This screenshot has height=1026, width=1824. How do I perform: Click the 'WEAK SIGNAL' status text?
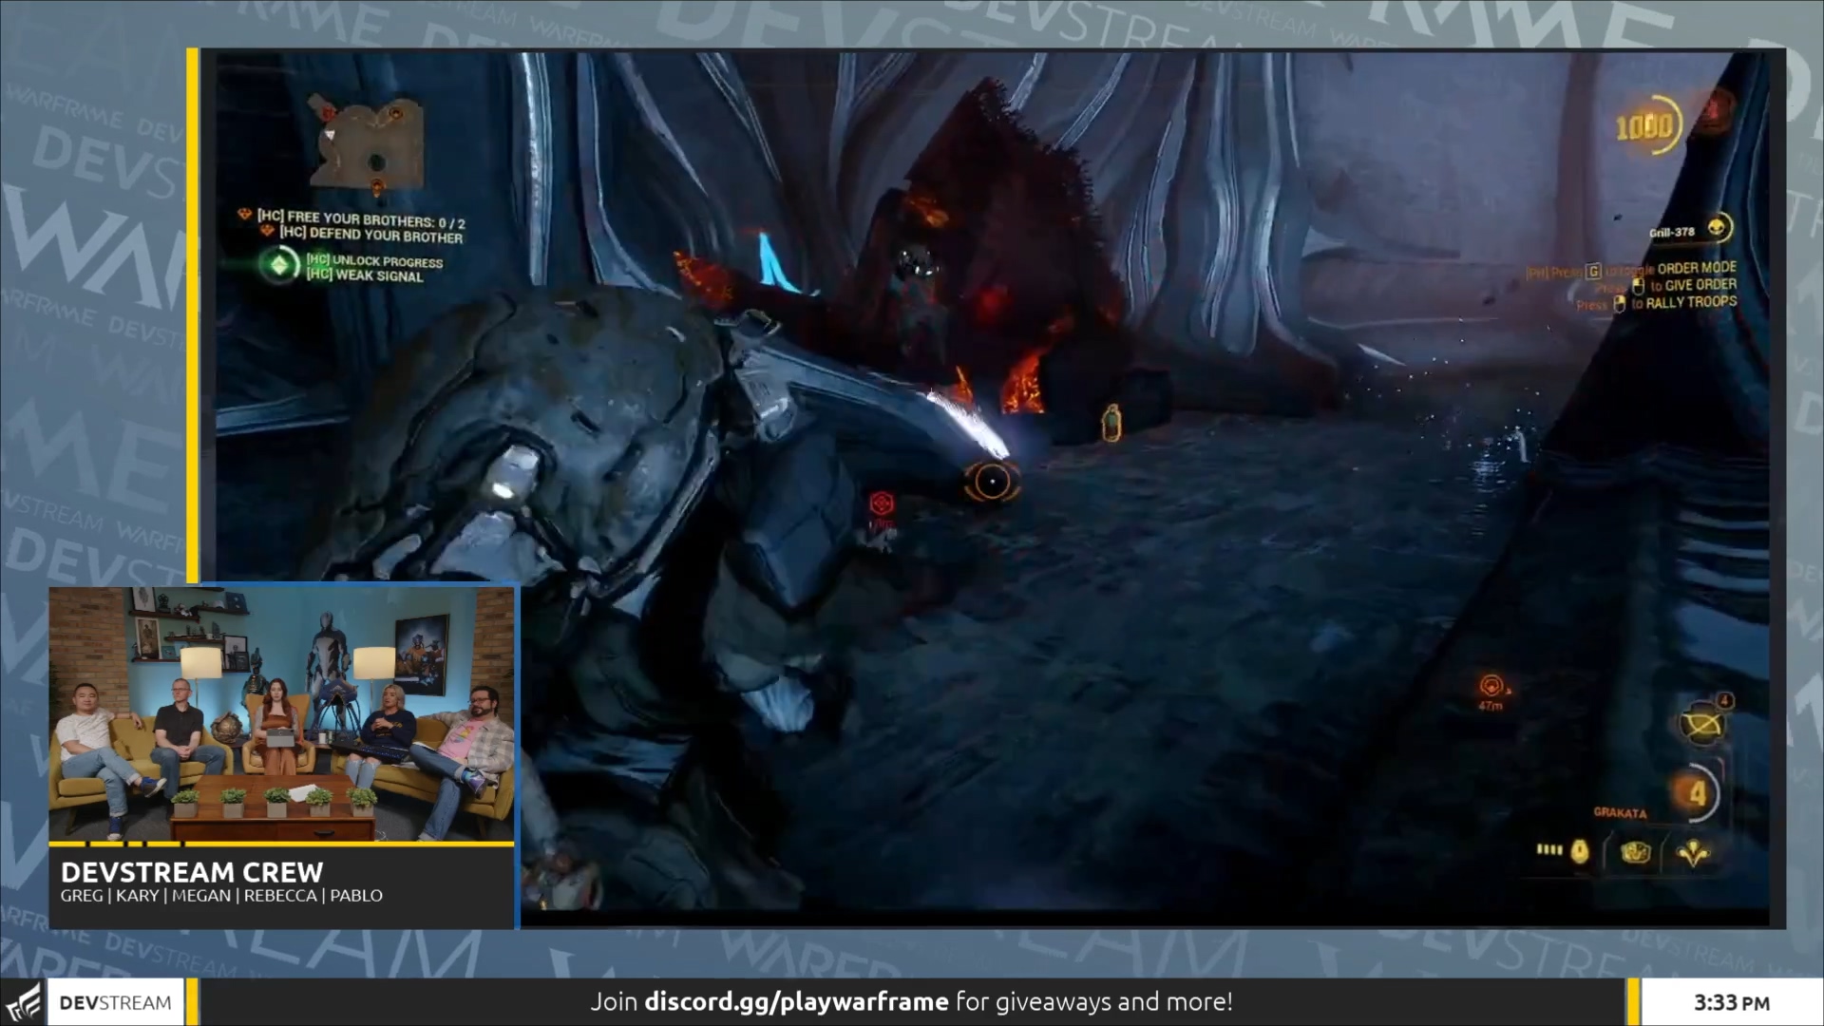[x=365, y=275]
